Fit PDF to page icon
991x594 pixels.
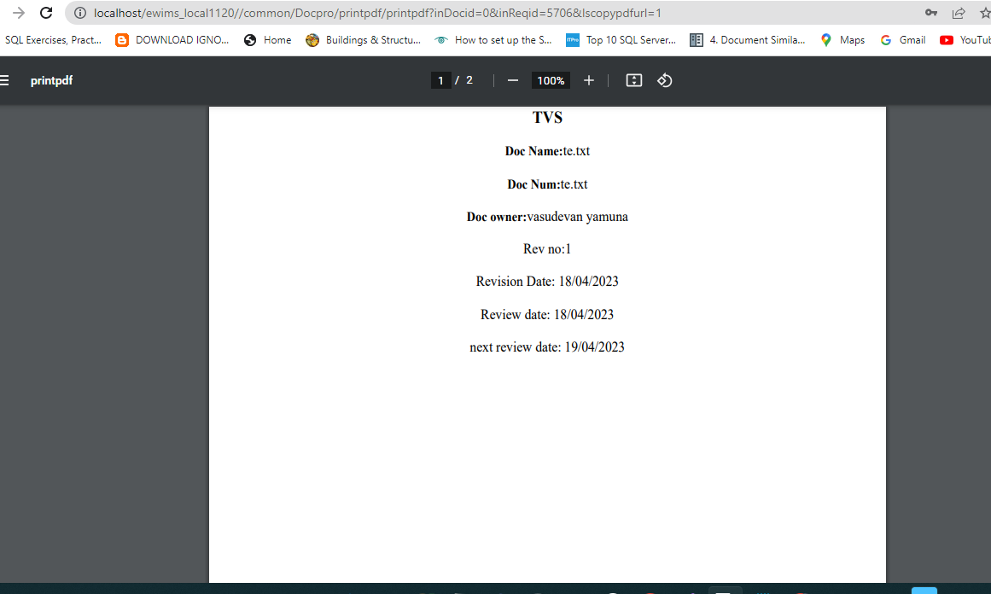[634, 80]
